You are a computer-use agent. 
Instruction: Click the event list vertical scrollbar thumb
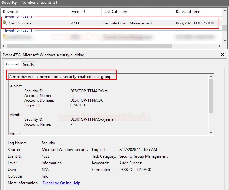pyautogui.click(x=225, y=28)
